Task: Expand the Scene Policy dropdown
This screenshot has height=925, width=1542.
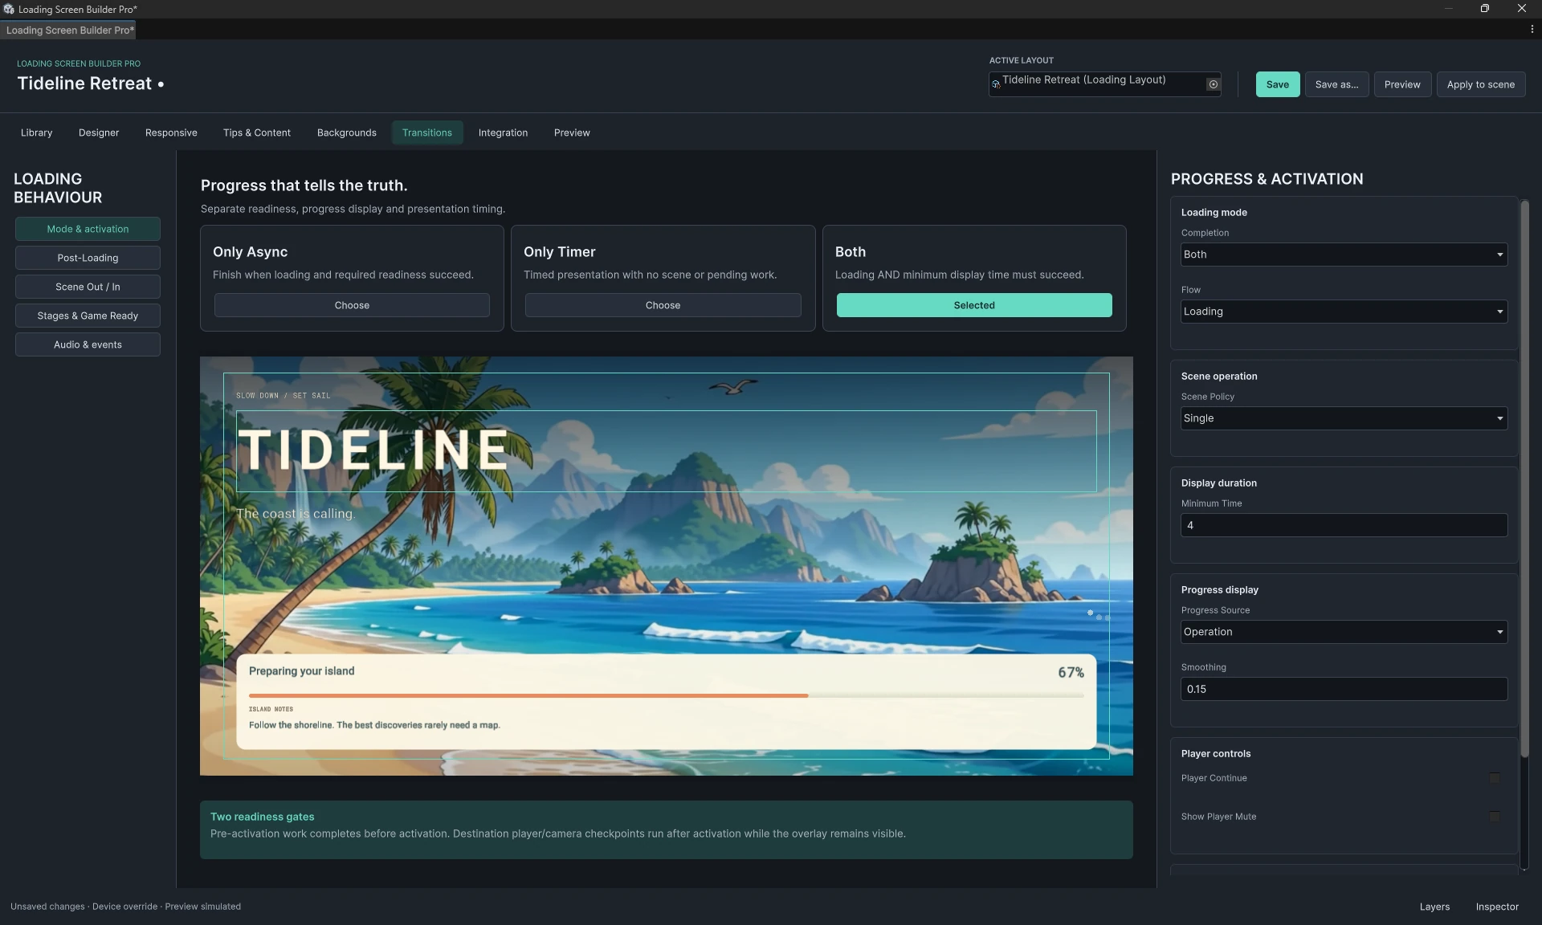Action: [1344, 418]
